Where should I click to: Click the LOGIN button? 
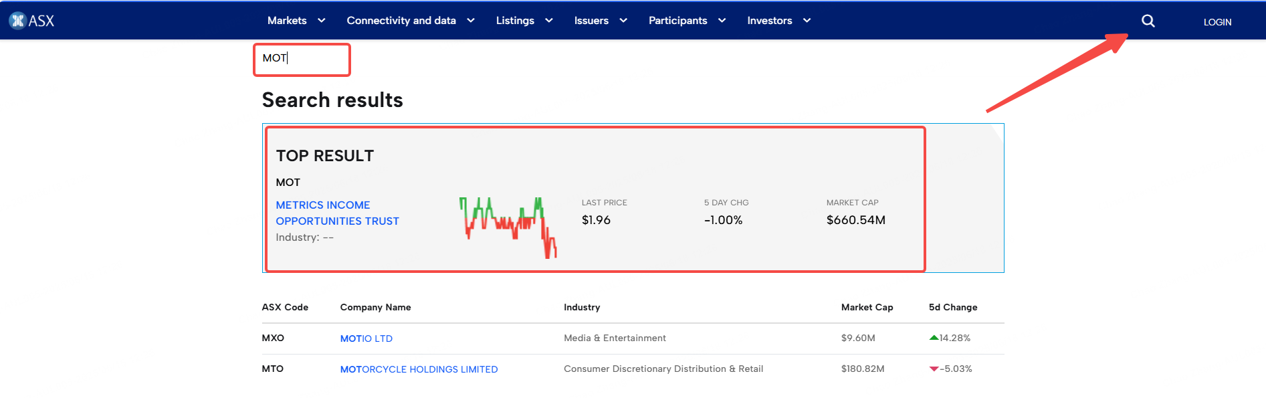[x=1217, y=22]
